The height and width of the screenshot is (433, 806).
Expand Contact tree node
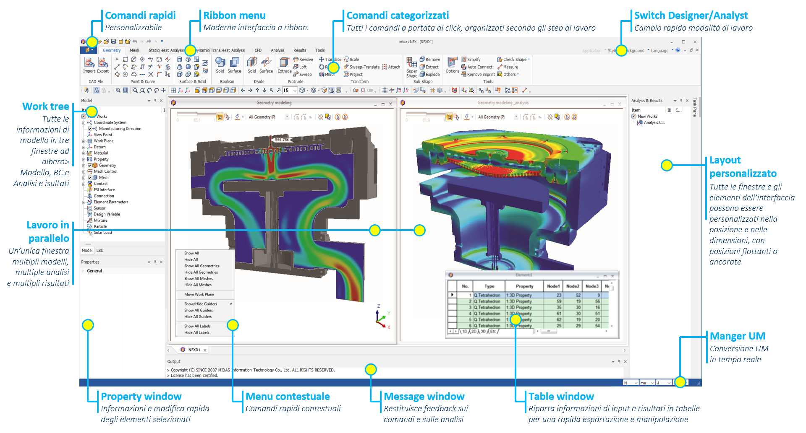point(84,184)
